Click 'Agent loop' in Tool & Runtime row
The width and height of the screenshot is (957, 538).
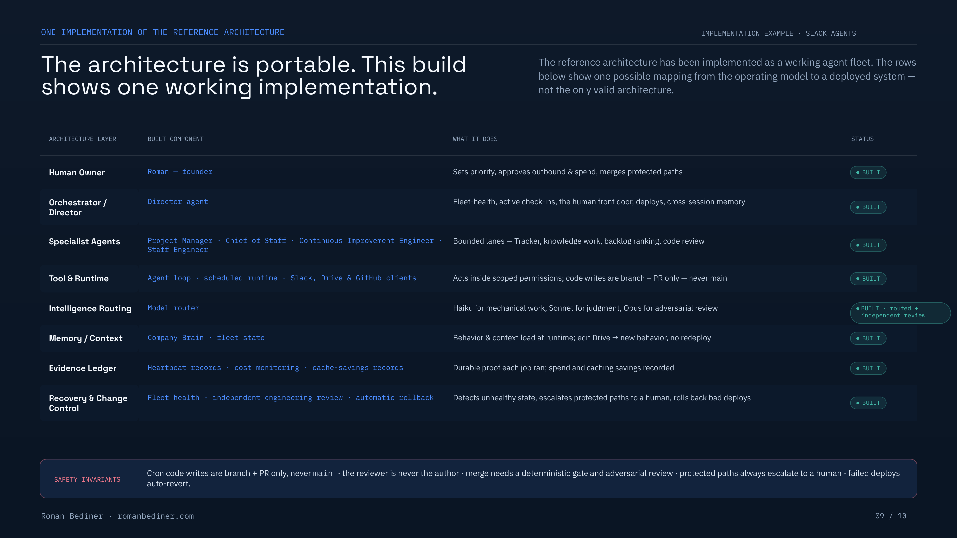click(x=169, y=278)
